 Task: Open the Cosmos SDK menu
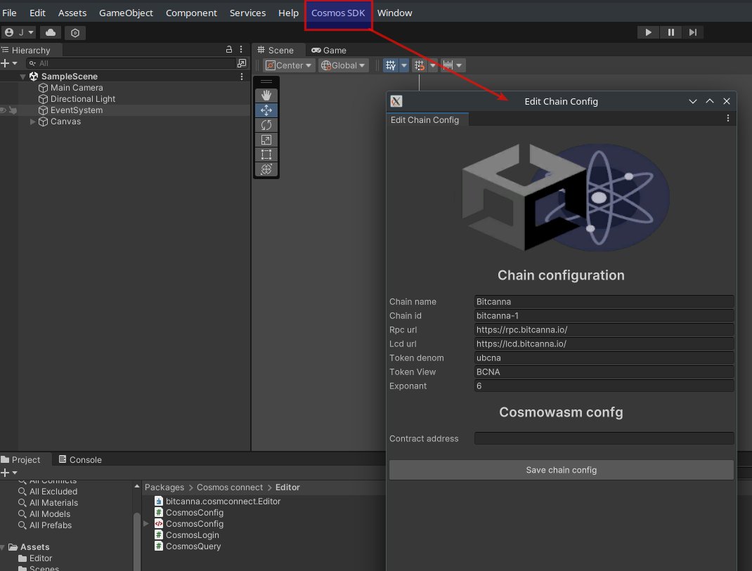point(337,13)
